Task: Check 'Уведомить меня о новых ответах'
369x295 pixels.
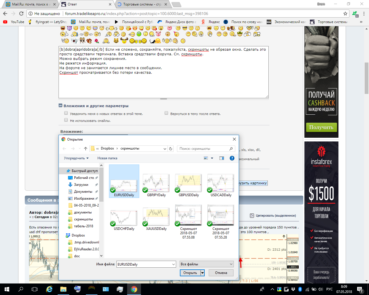Action: [x=66, y=113]
